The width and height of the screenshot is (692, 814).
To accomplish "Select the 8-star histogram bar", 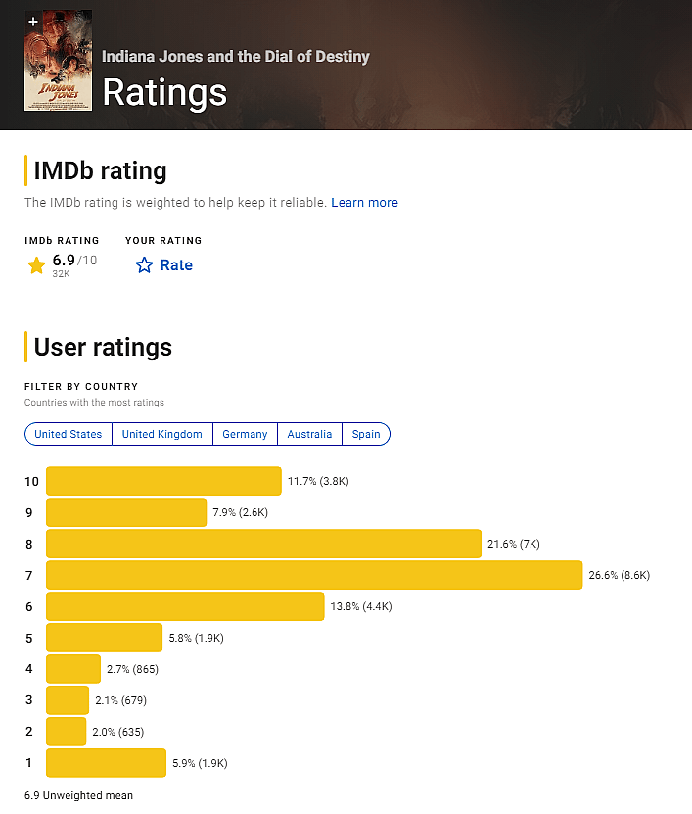I will [x=263, y=544].
